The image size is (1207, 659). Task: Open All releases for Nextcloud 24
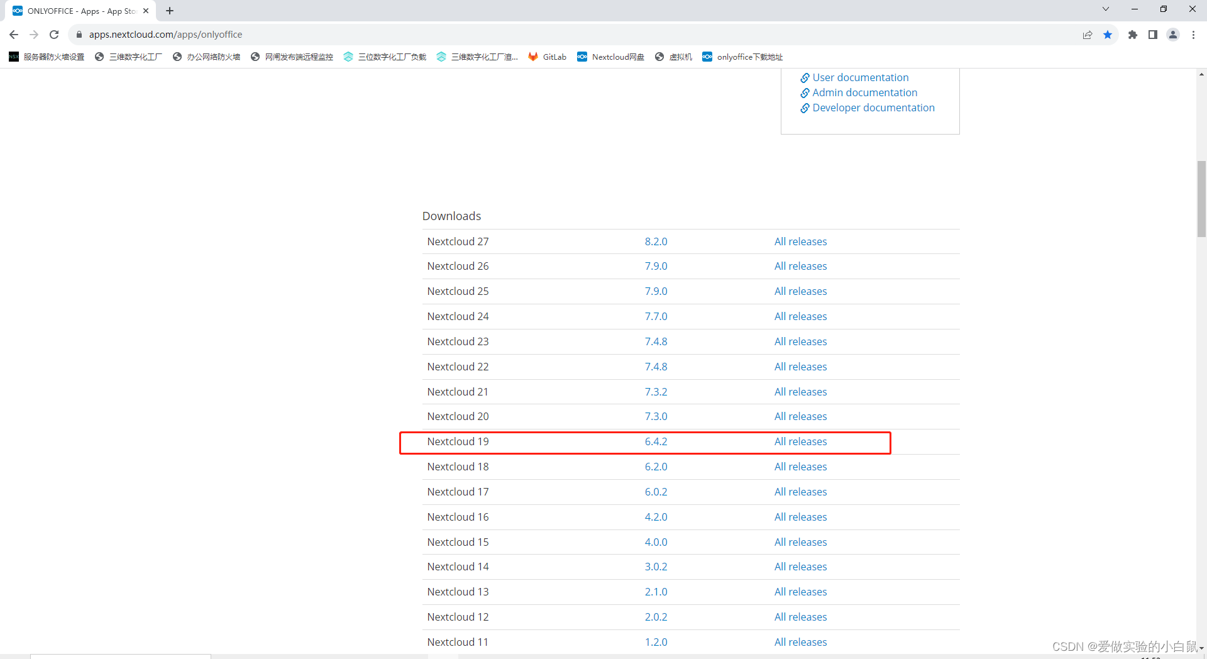click(x=800, y=316)
